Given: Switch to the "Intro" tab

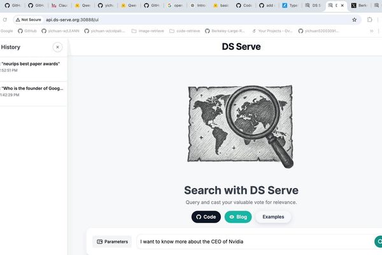Looking at the screenshot, I should pyautogui.click(x=198, y=5).
